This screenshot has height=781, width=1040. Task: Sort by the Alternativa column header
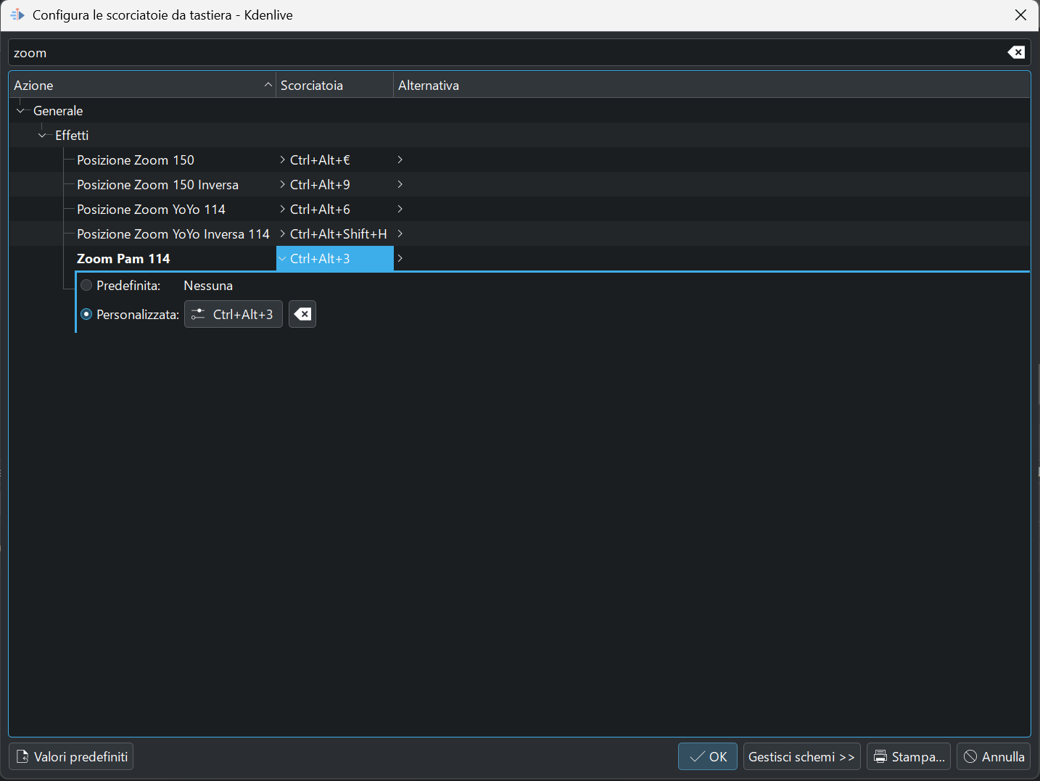711,85
